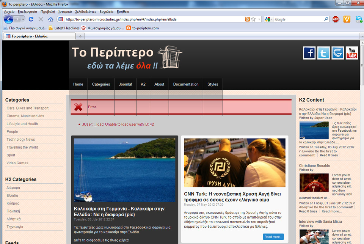The width and height of the screenshot is (364, 244).
Task: Open the K2 navigation item
Action: click(x=143, y=84)
